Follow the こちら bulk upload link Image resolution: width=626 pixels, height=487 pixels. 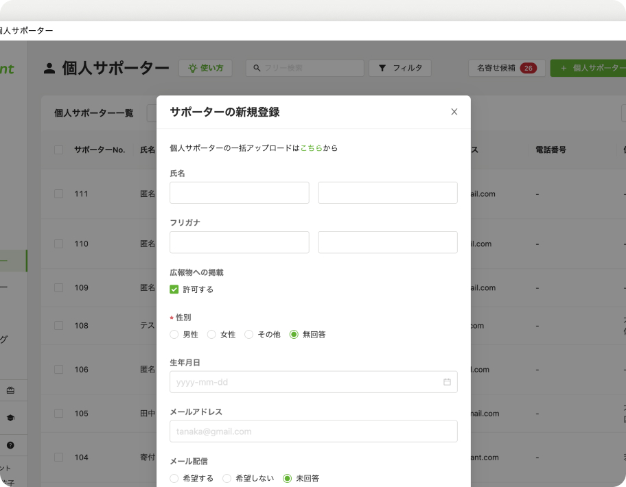(x=311, y=148)
